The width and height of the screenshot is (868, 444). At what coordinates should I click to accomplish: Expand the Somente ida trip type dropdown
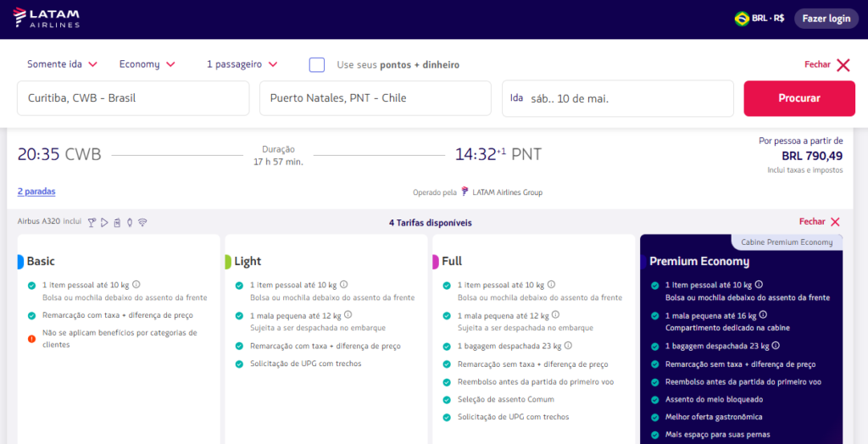[x=62, y=64]
